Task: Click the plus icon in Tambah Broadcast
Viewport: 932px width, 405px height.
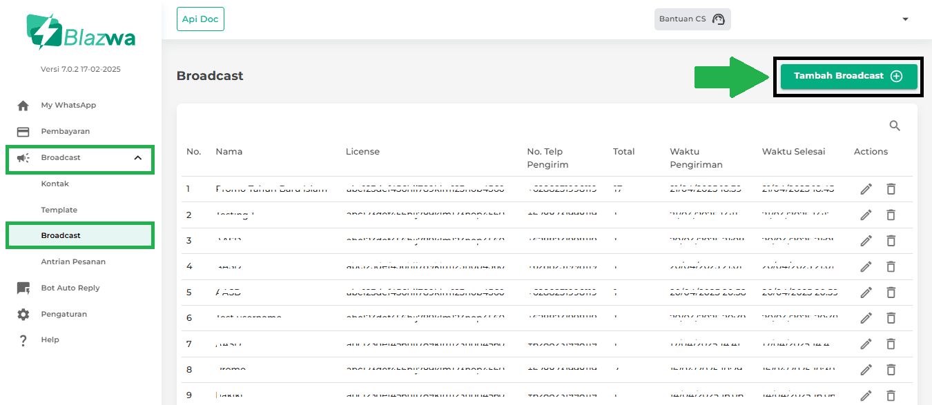Action: (896, 76)
